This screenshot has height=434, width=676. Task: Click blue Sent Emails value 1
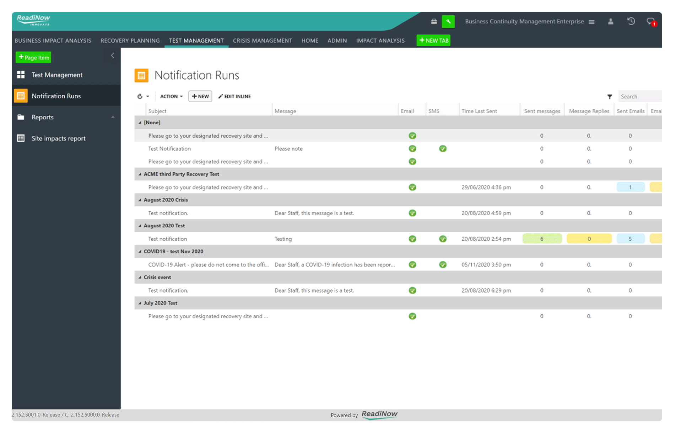pos(631,187)
